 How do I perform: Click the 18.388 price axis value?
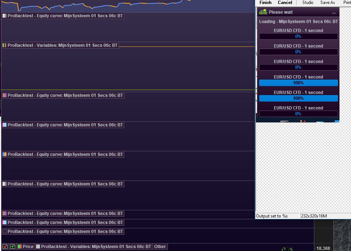pos(323,248)
